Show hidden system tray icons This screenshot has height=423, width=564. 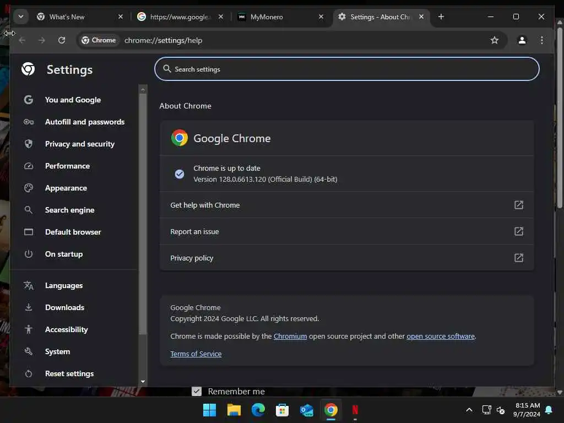[x=469, y=410]
